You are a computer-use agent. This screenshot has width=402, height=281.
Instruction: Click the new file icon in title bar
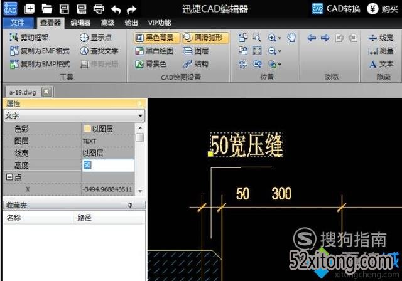30,9
